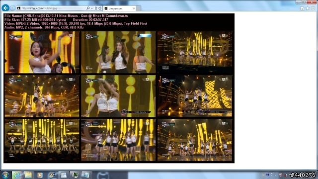Click the browser Back arrow button
Viewport: 318px width, 179px height.
[5, 8]
